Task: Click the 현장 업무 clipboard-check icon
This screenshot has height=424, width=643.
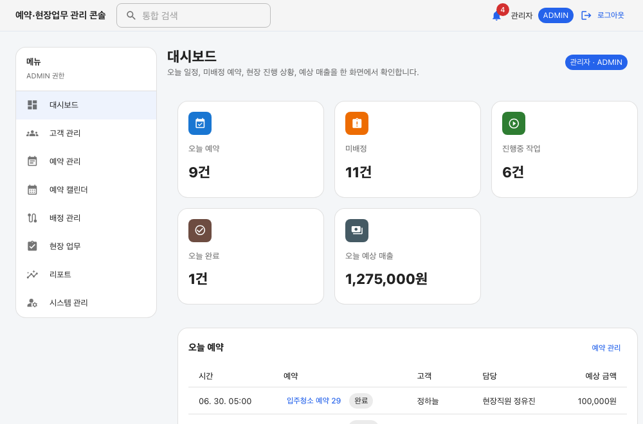Action: pyautogui.click(x=32, y=246)
